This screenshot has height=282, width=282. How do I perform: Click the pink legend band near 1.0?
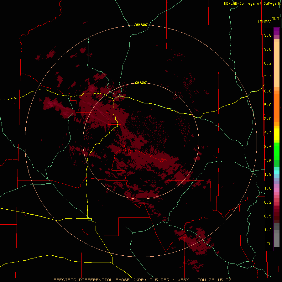tap(277, 190)
